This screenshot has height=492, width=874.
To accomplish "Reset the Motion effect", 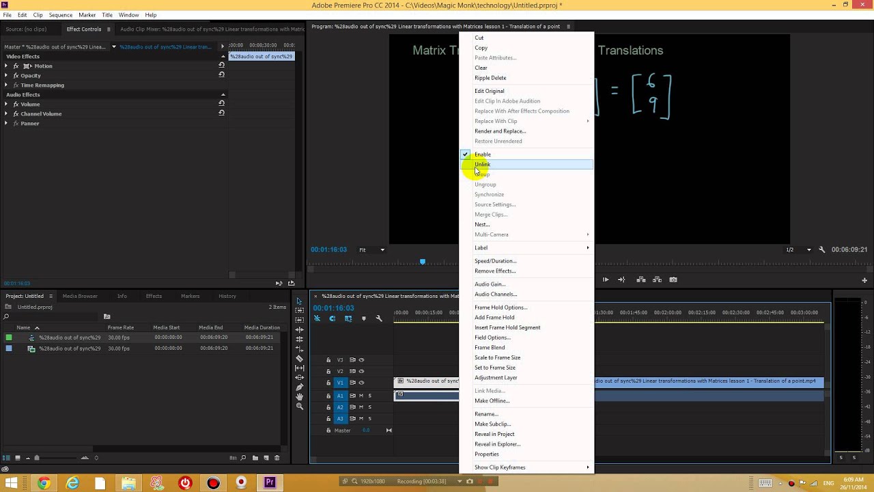I will (x=221, y=66).
